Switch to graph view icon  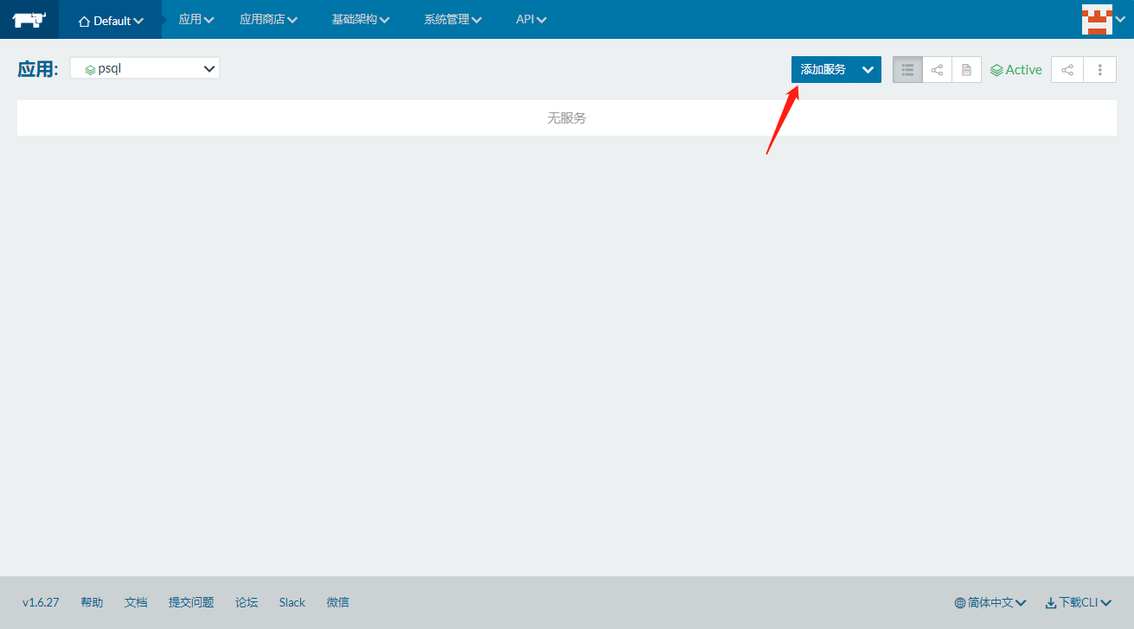click(x=938, y=70)
